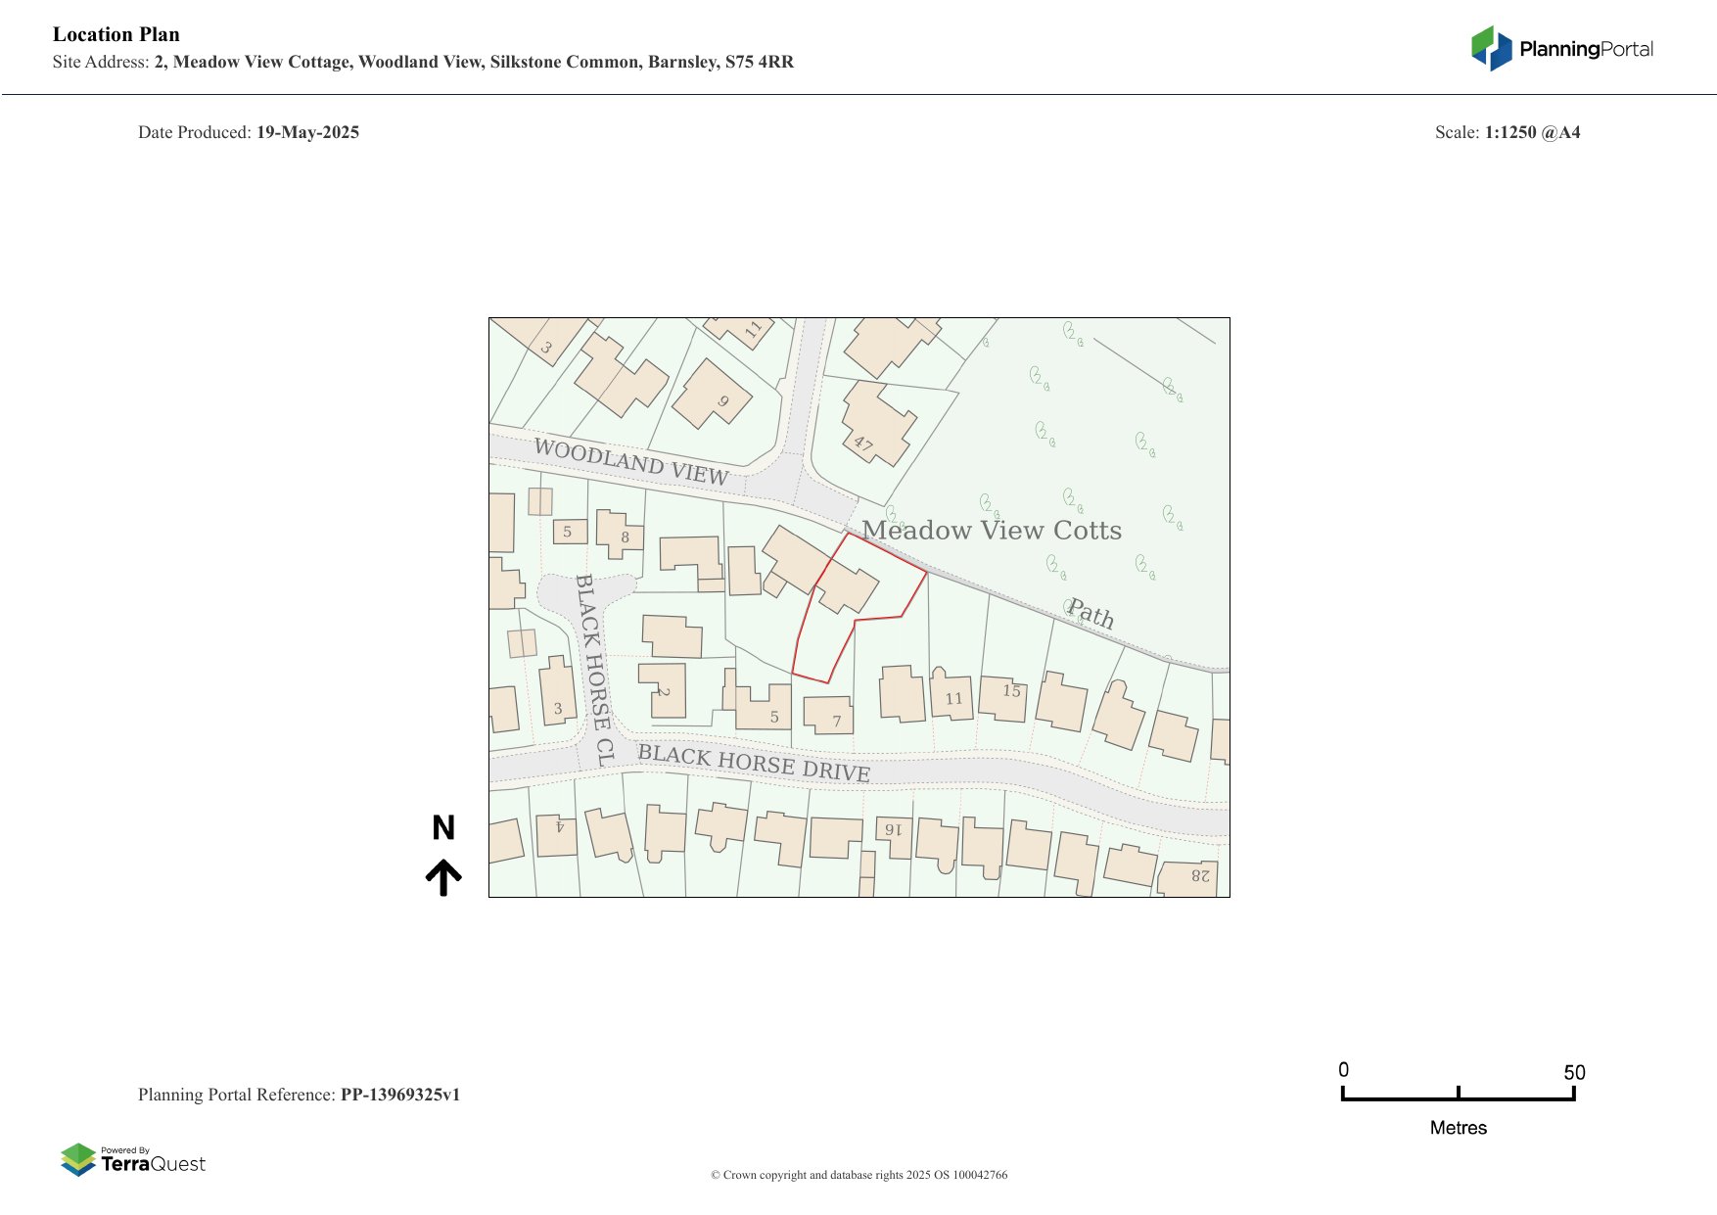
Task: Click the red-outlined site building
Action: 846,586
